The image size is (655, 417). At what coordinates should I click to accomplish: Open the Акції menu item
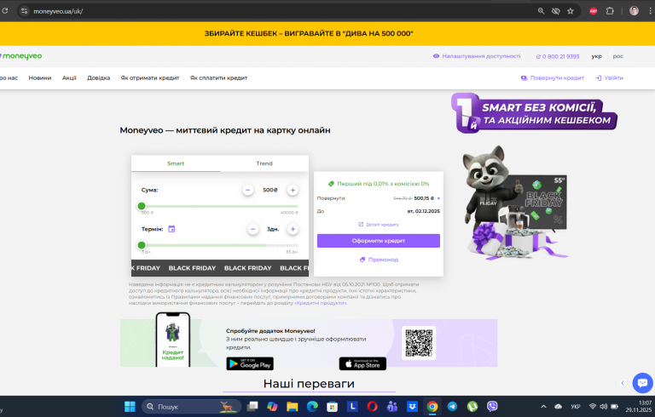point(69,78)
